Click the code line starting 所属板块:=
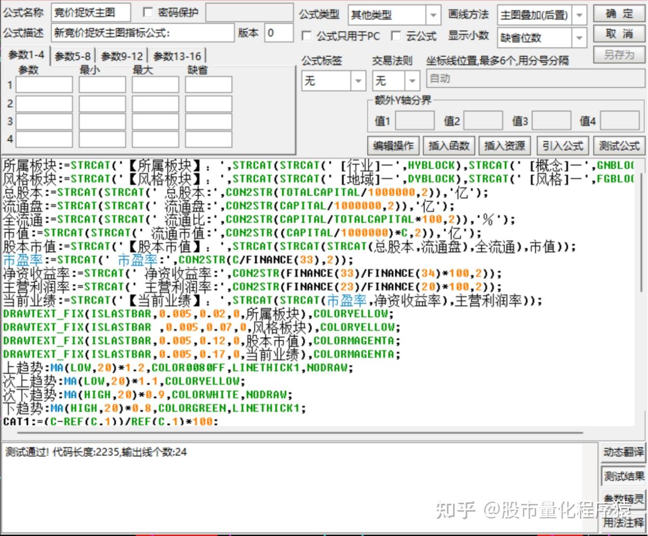Viewport: 648px width, 536px height. (318, 165)
